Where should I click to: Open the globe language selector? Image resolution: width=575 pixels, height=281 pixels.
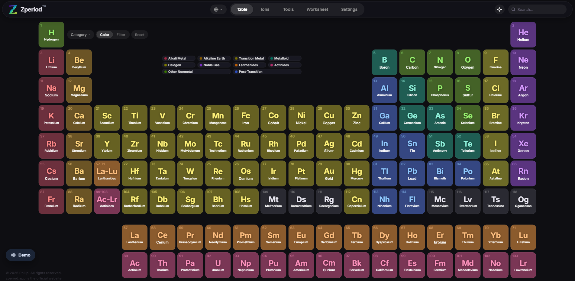[218, 9]
